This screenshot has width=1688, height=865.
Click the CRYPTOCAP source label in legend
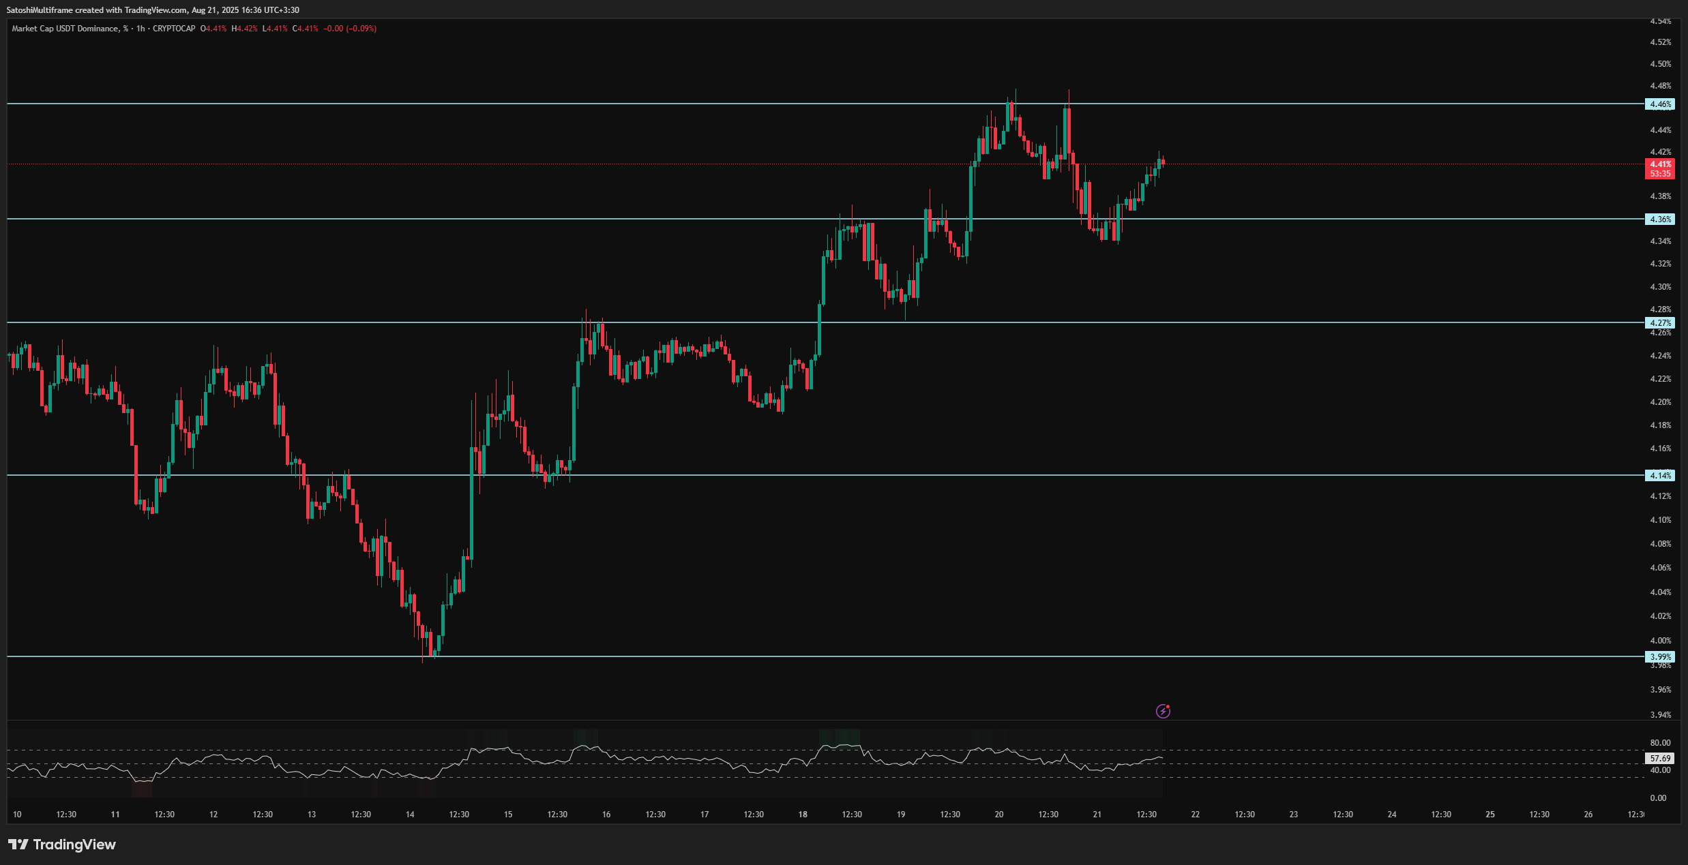174,29
